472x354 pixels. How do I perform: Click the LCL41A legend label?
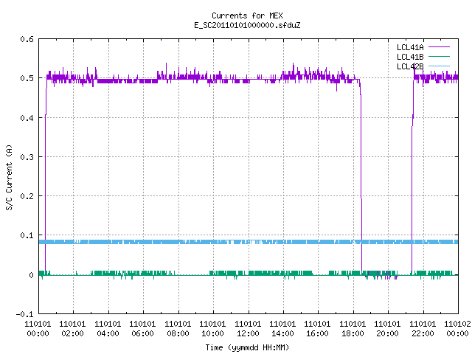pos(410,47)
